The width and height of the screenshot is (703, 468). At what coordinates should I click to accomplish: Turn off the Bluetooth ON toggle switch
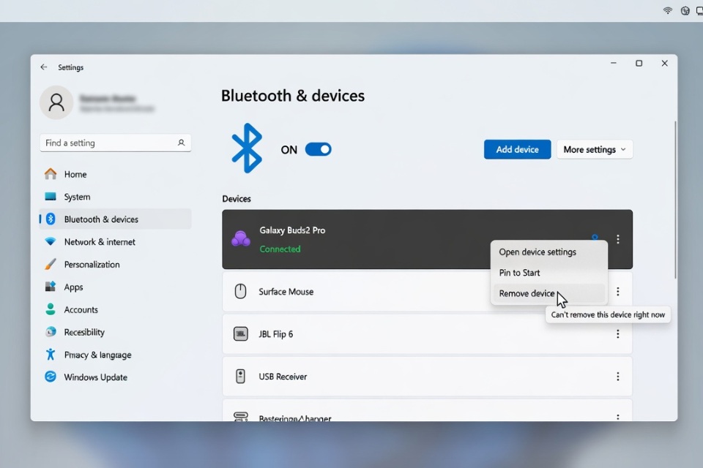click(x=319, y=150)
